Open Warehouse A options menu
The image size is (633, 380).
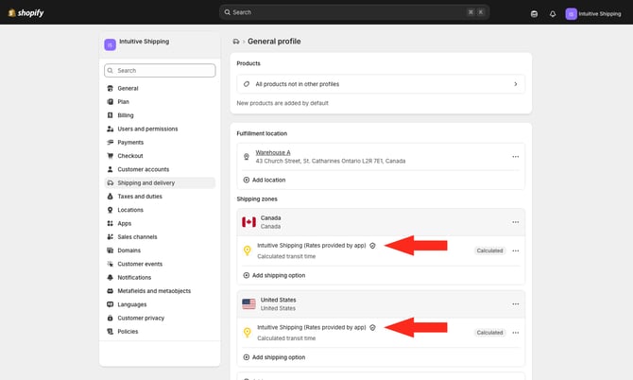tap(516, 157)
